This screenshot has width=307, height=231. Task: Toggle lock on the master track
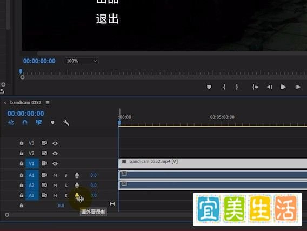tap(21, 206)
